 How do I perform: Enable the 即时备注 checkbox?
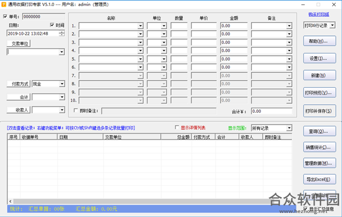tap(76, 110)
